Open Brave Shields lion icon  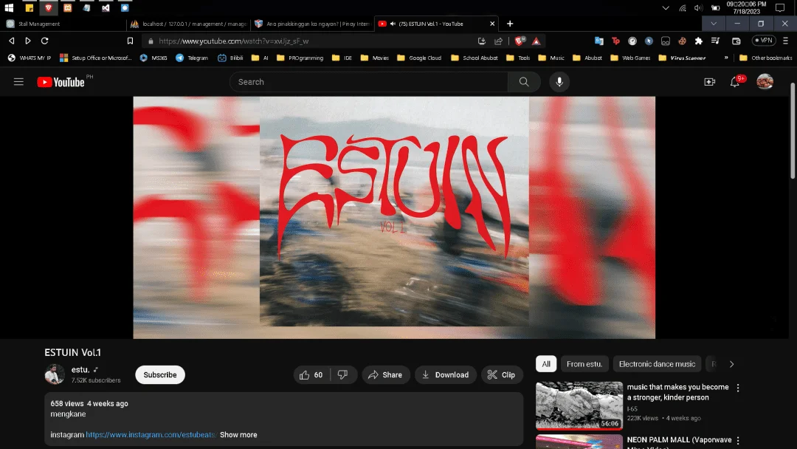point(520,41)
